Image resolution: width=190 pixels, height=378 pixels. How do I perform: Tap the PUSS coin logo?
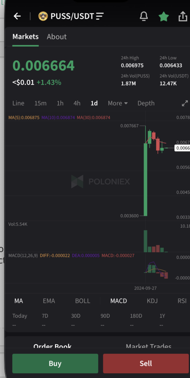(43, 17)
